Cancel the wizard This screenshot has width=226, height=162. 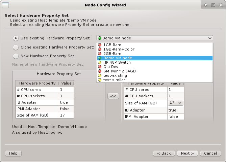click(x=210, y=153)
